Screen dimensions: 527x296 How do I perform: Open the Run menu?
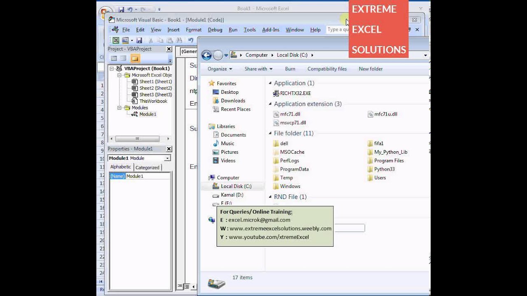click(233, 30)
